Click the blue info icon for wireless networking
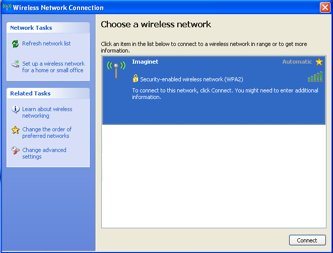The height and width of the screenshot is (253, 333). coord(16,109)
